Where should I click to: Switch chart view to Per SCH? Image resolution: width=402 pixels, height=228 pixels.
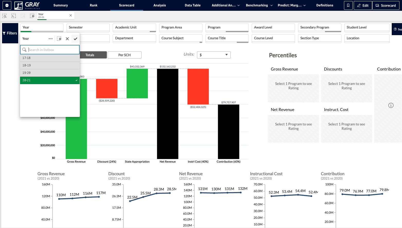point(125,55)
